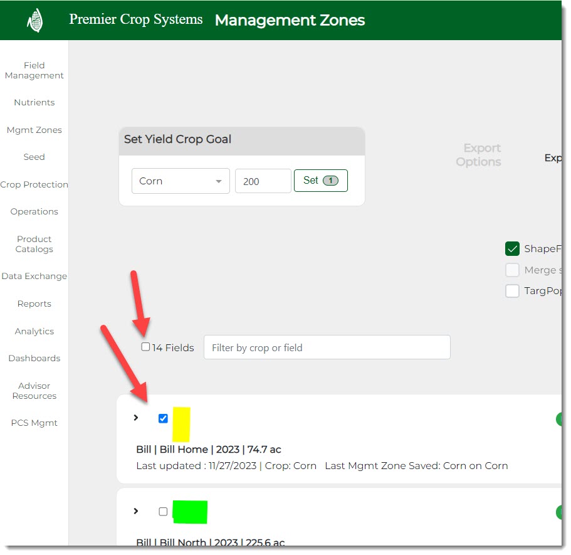Click the yield goal value field
This screenshot has height=555, width=571.
pos(263,181)
